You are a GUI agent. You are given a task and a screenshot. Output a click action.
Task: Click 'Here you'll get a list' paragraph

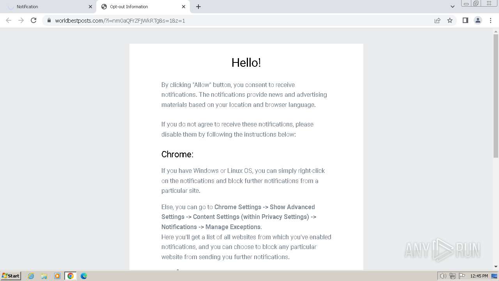coord(246,247)
